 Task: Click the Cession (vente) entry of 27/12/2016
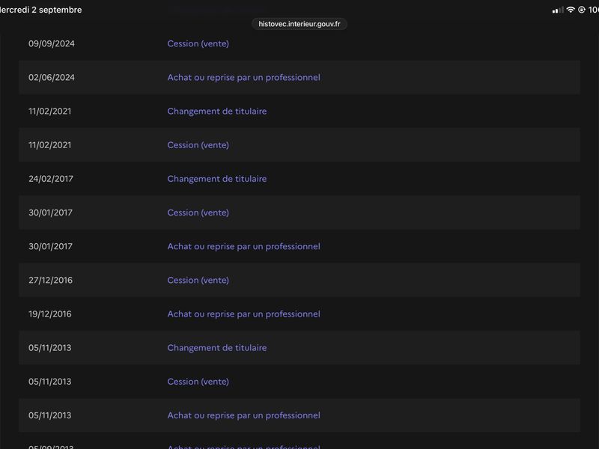[x=198, y=280]
